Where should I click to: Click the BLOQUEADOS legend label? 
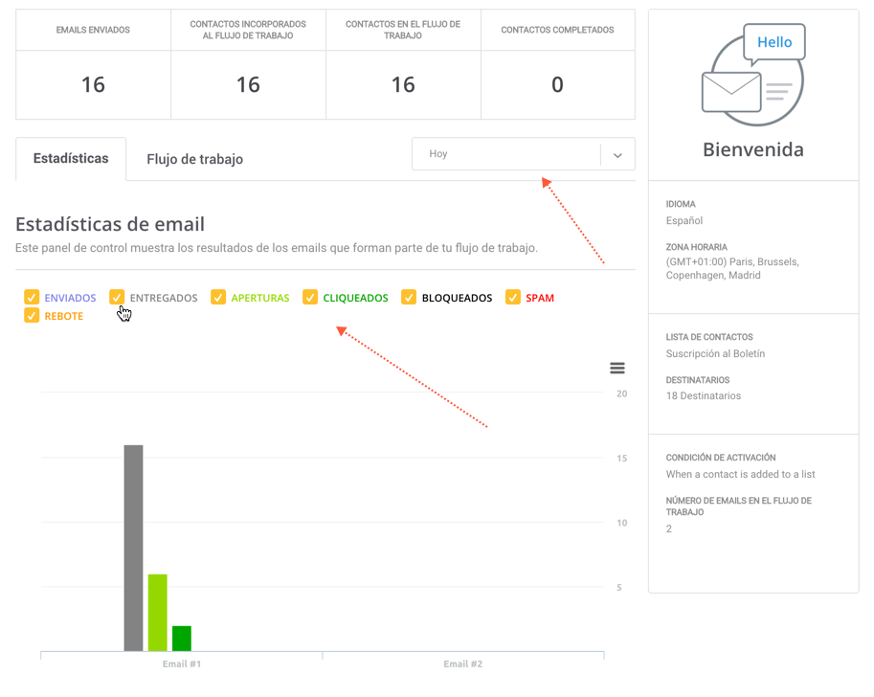(457, 298)
